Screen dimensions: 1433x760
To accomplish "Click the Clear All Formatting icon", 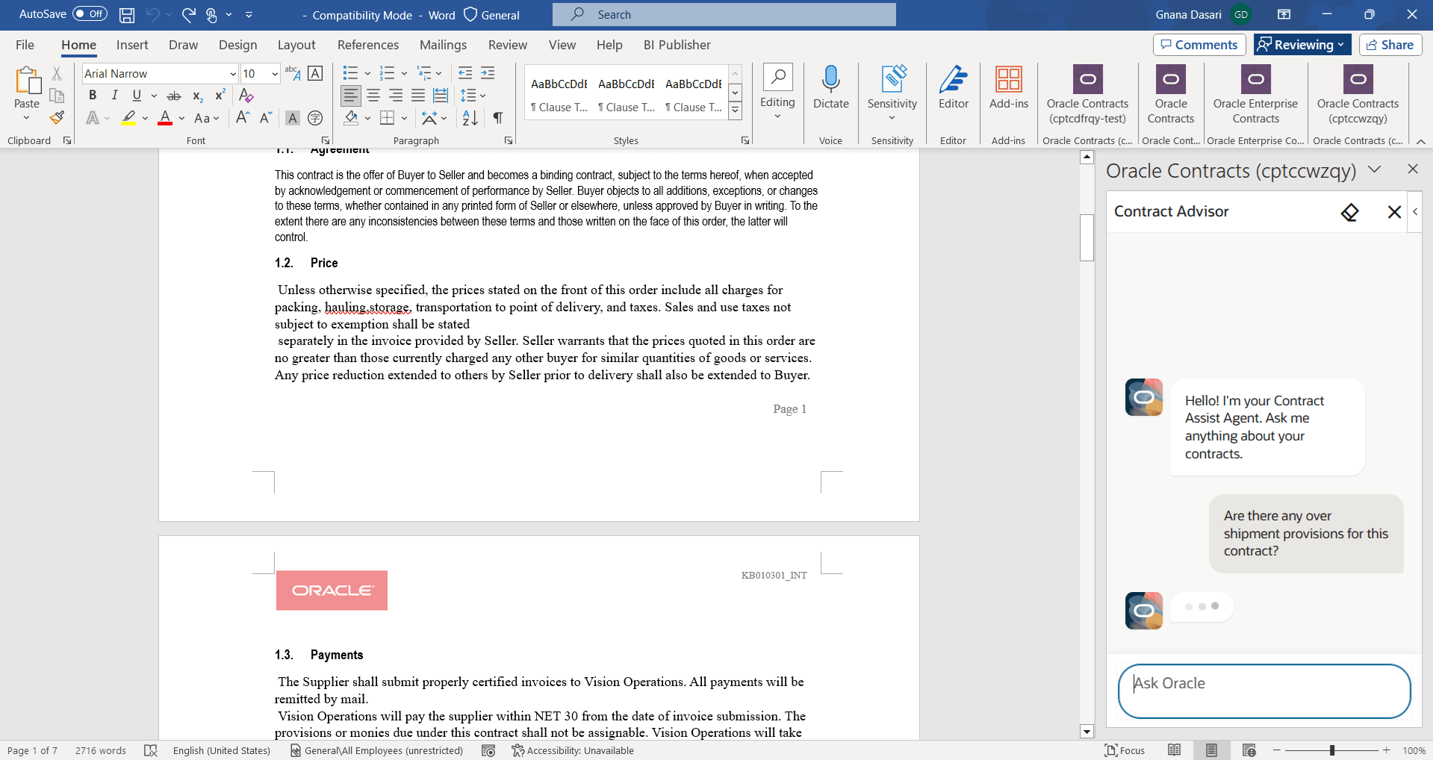I will coord(246,96).
